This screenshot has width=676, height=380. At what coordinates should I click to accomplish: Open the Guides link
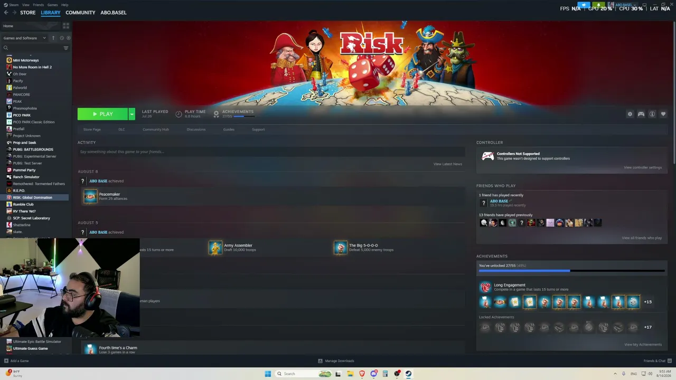(x=229, y=129)
